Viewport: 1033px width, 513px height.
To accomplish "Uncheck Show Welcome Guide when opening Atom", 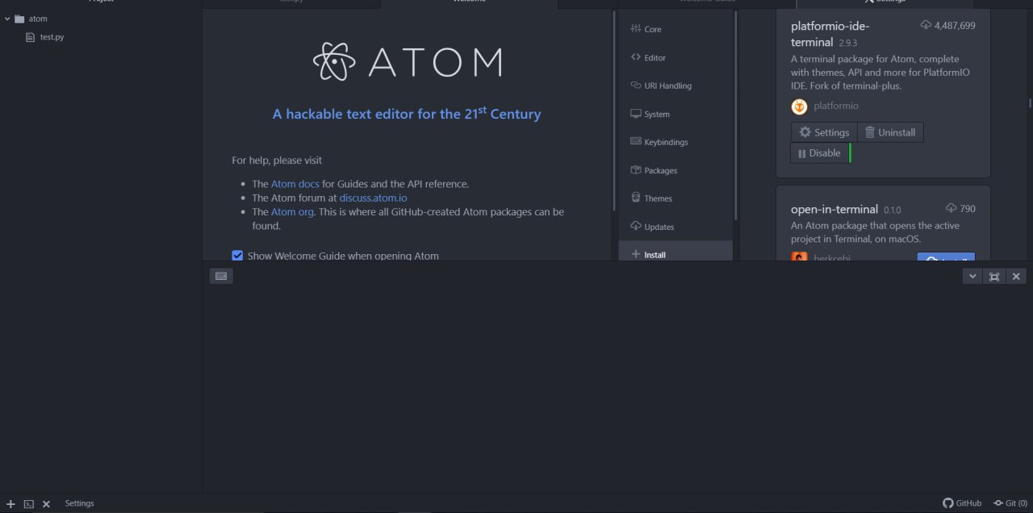I will click(x=237, y=255).
